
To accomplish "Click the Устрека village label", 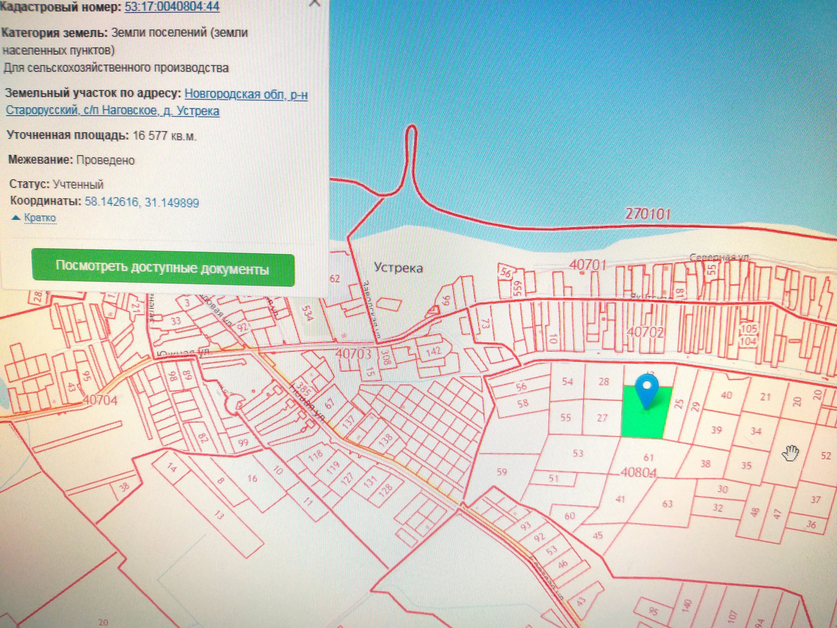I will coord(398,268).
